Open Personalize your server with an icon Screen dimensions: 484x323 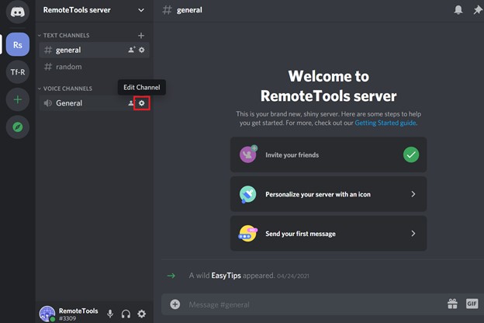(328, 194)
